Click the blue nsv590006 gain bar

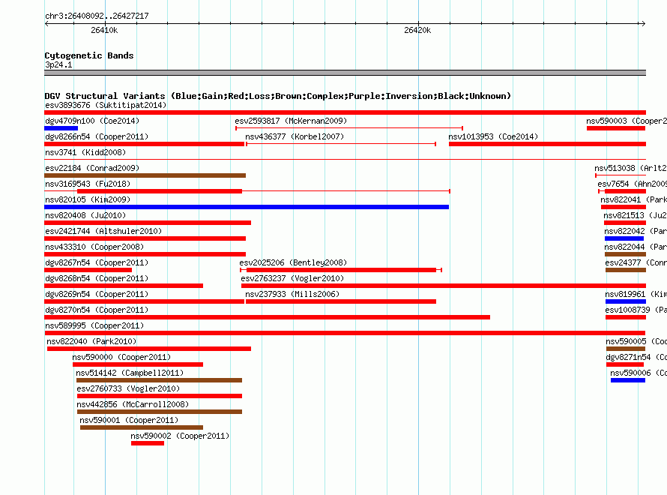(628, 380)
